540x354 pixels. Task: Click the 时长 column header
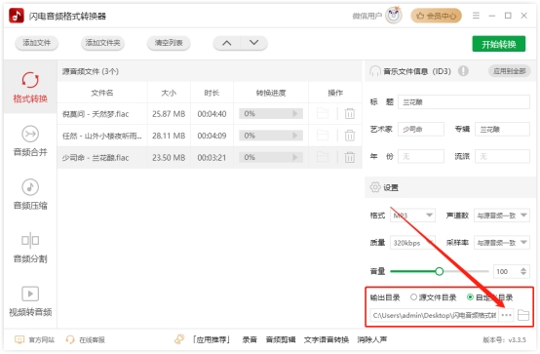click(212, 93)
